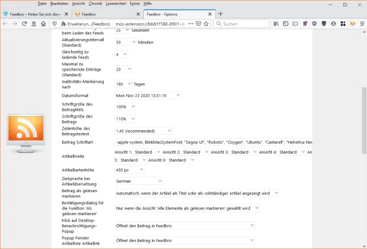The image size is (367, 249).
Task: Click the blue-red S extension icon
Action: [304, 24]
